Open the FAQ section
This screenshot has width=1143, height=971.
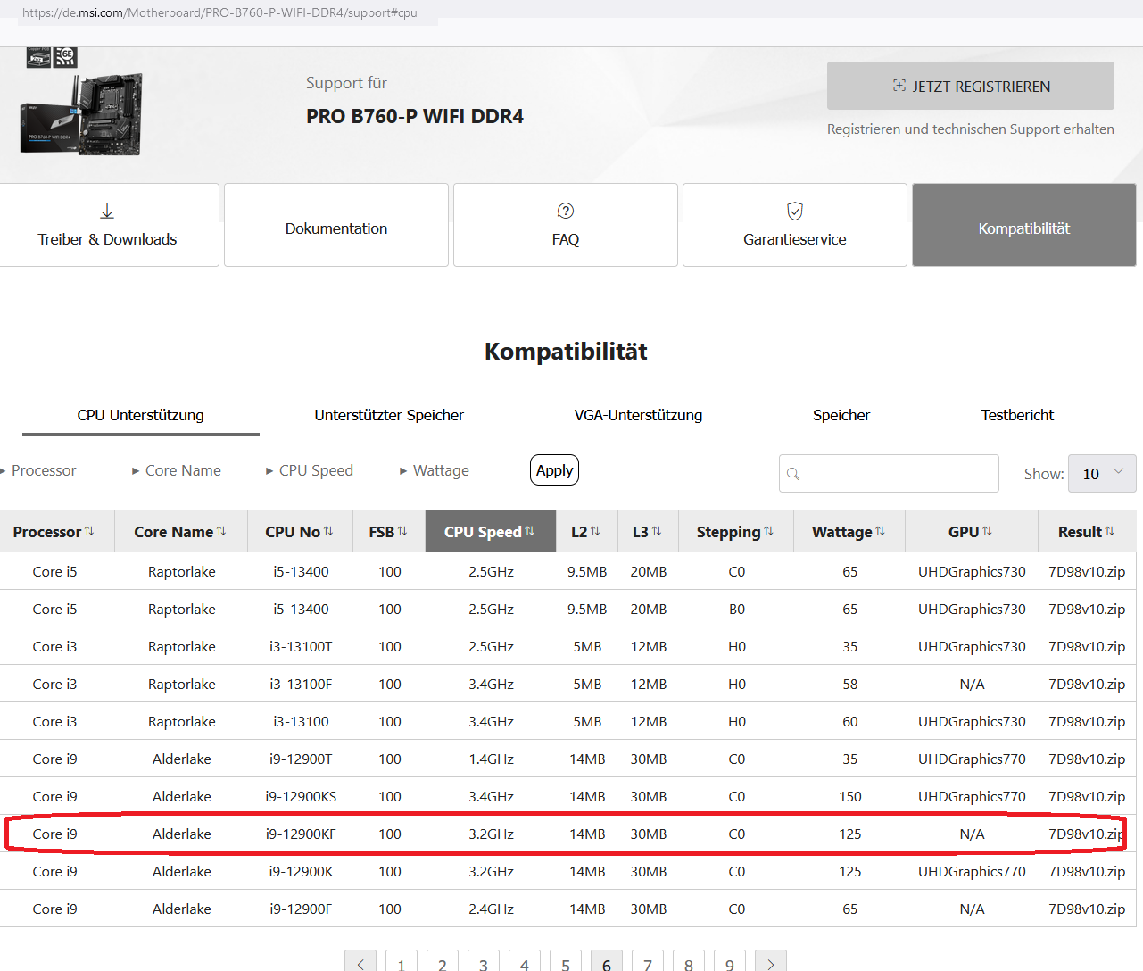coord(566,225)
